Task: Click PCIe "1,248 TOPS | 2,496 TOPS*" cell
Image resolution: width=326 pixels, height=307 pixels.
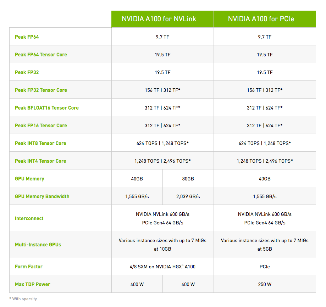Action: pyautogui.click(x=265, y=161)
